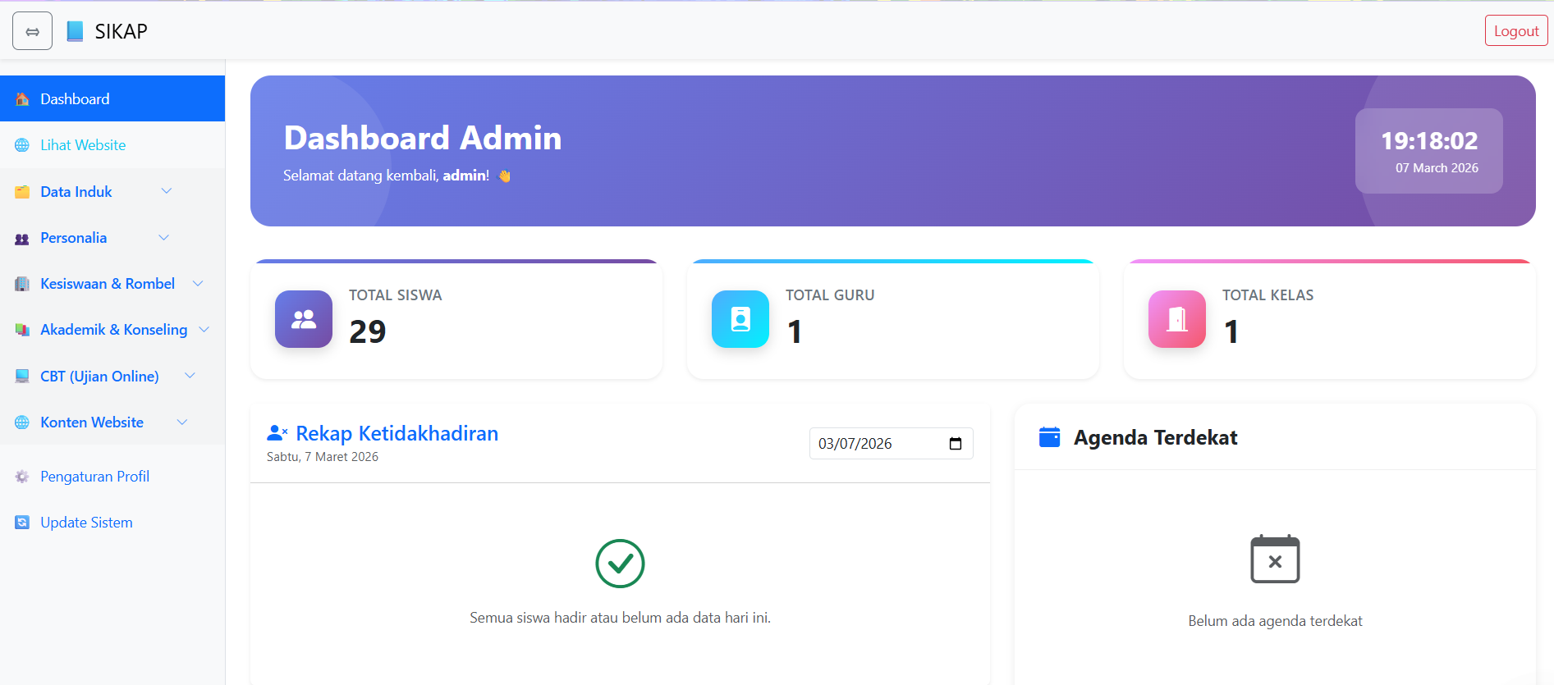Log out using the Logout button
Viewport: 1554px width, 685px height.
pyautogui.click(x=1516, y=31)
